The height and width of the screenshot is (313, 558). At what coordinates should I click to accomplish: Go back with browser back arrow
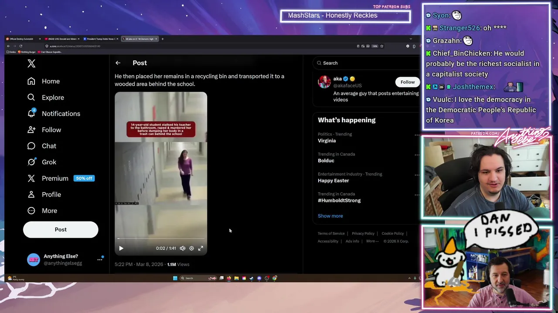coord(8,46)
